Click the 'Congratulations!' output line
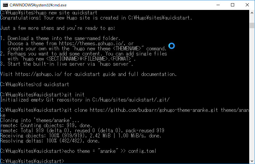This screenshot has width=255, height=164. [x=96, y=18]
